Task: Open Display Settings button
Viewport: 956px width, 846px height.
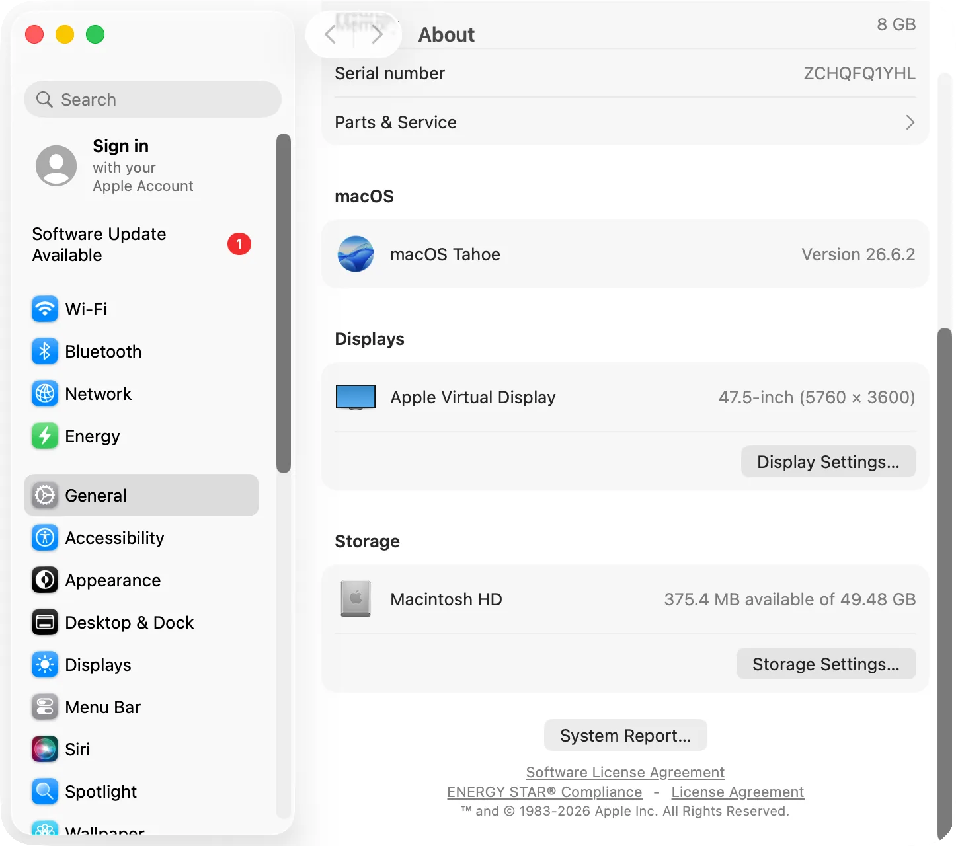Action: (x=828, y=461)
